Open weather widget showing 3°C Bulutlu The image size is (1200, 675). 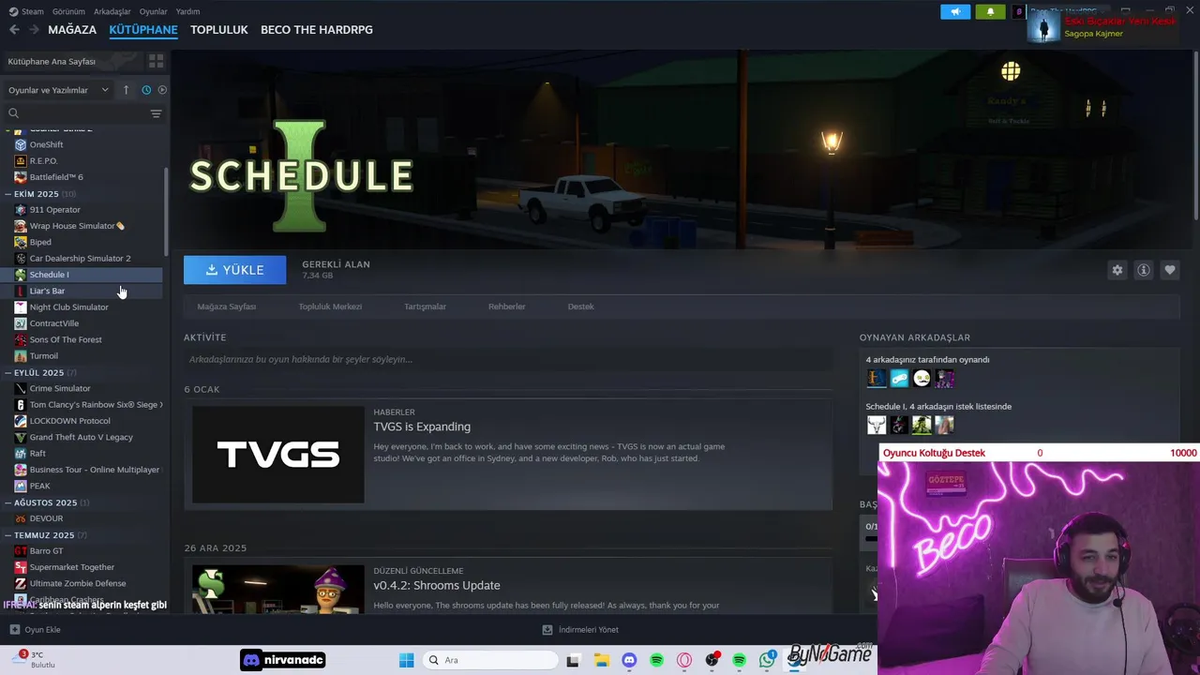[x=36, y=660]
